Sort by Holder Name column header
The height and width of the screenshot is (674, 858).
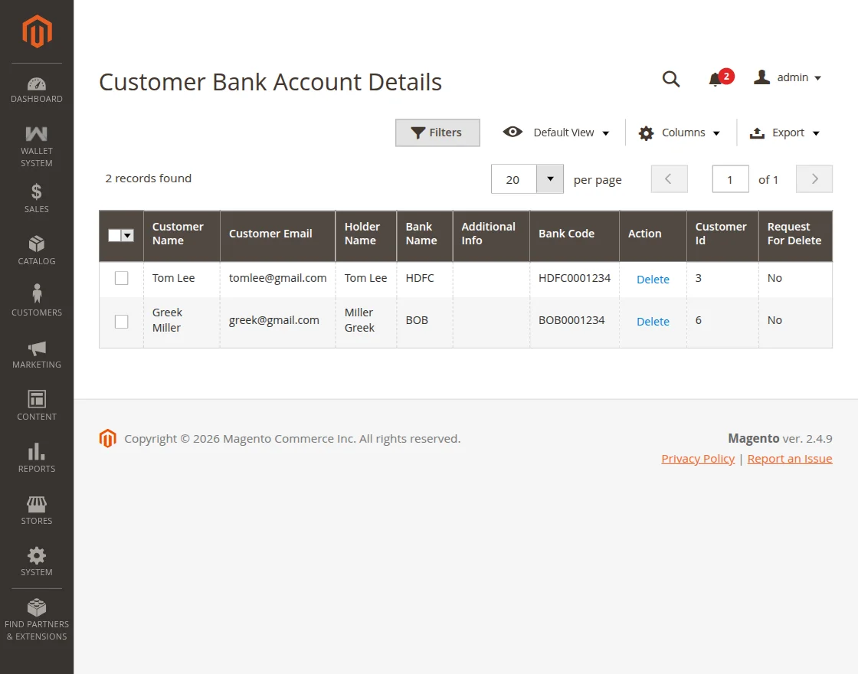coord(366,236)
